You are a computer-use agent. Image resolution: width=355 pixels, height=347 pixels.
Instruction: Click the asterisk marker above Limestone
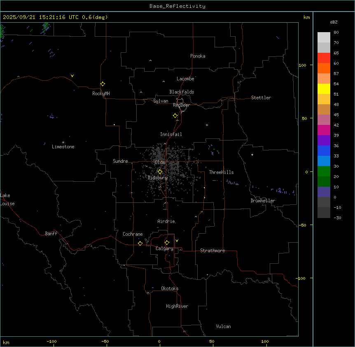pyautogui.click(x=63, y=142)
